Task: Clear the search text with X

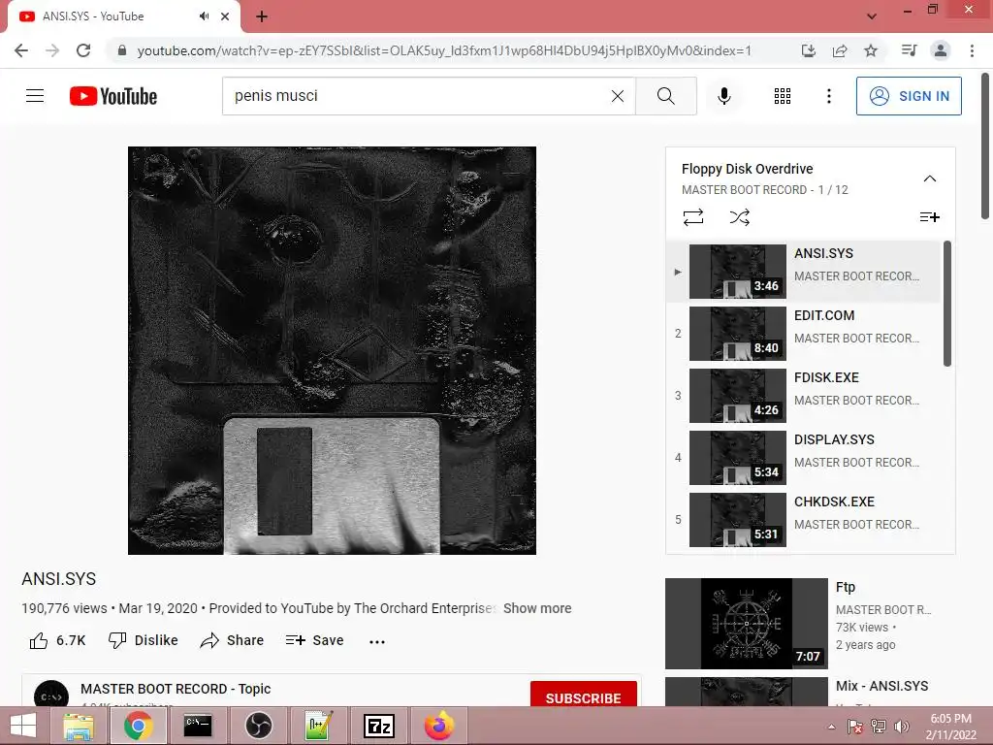Action: coord(618,96)
